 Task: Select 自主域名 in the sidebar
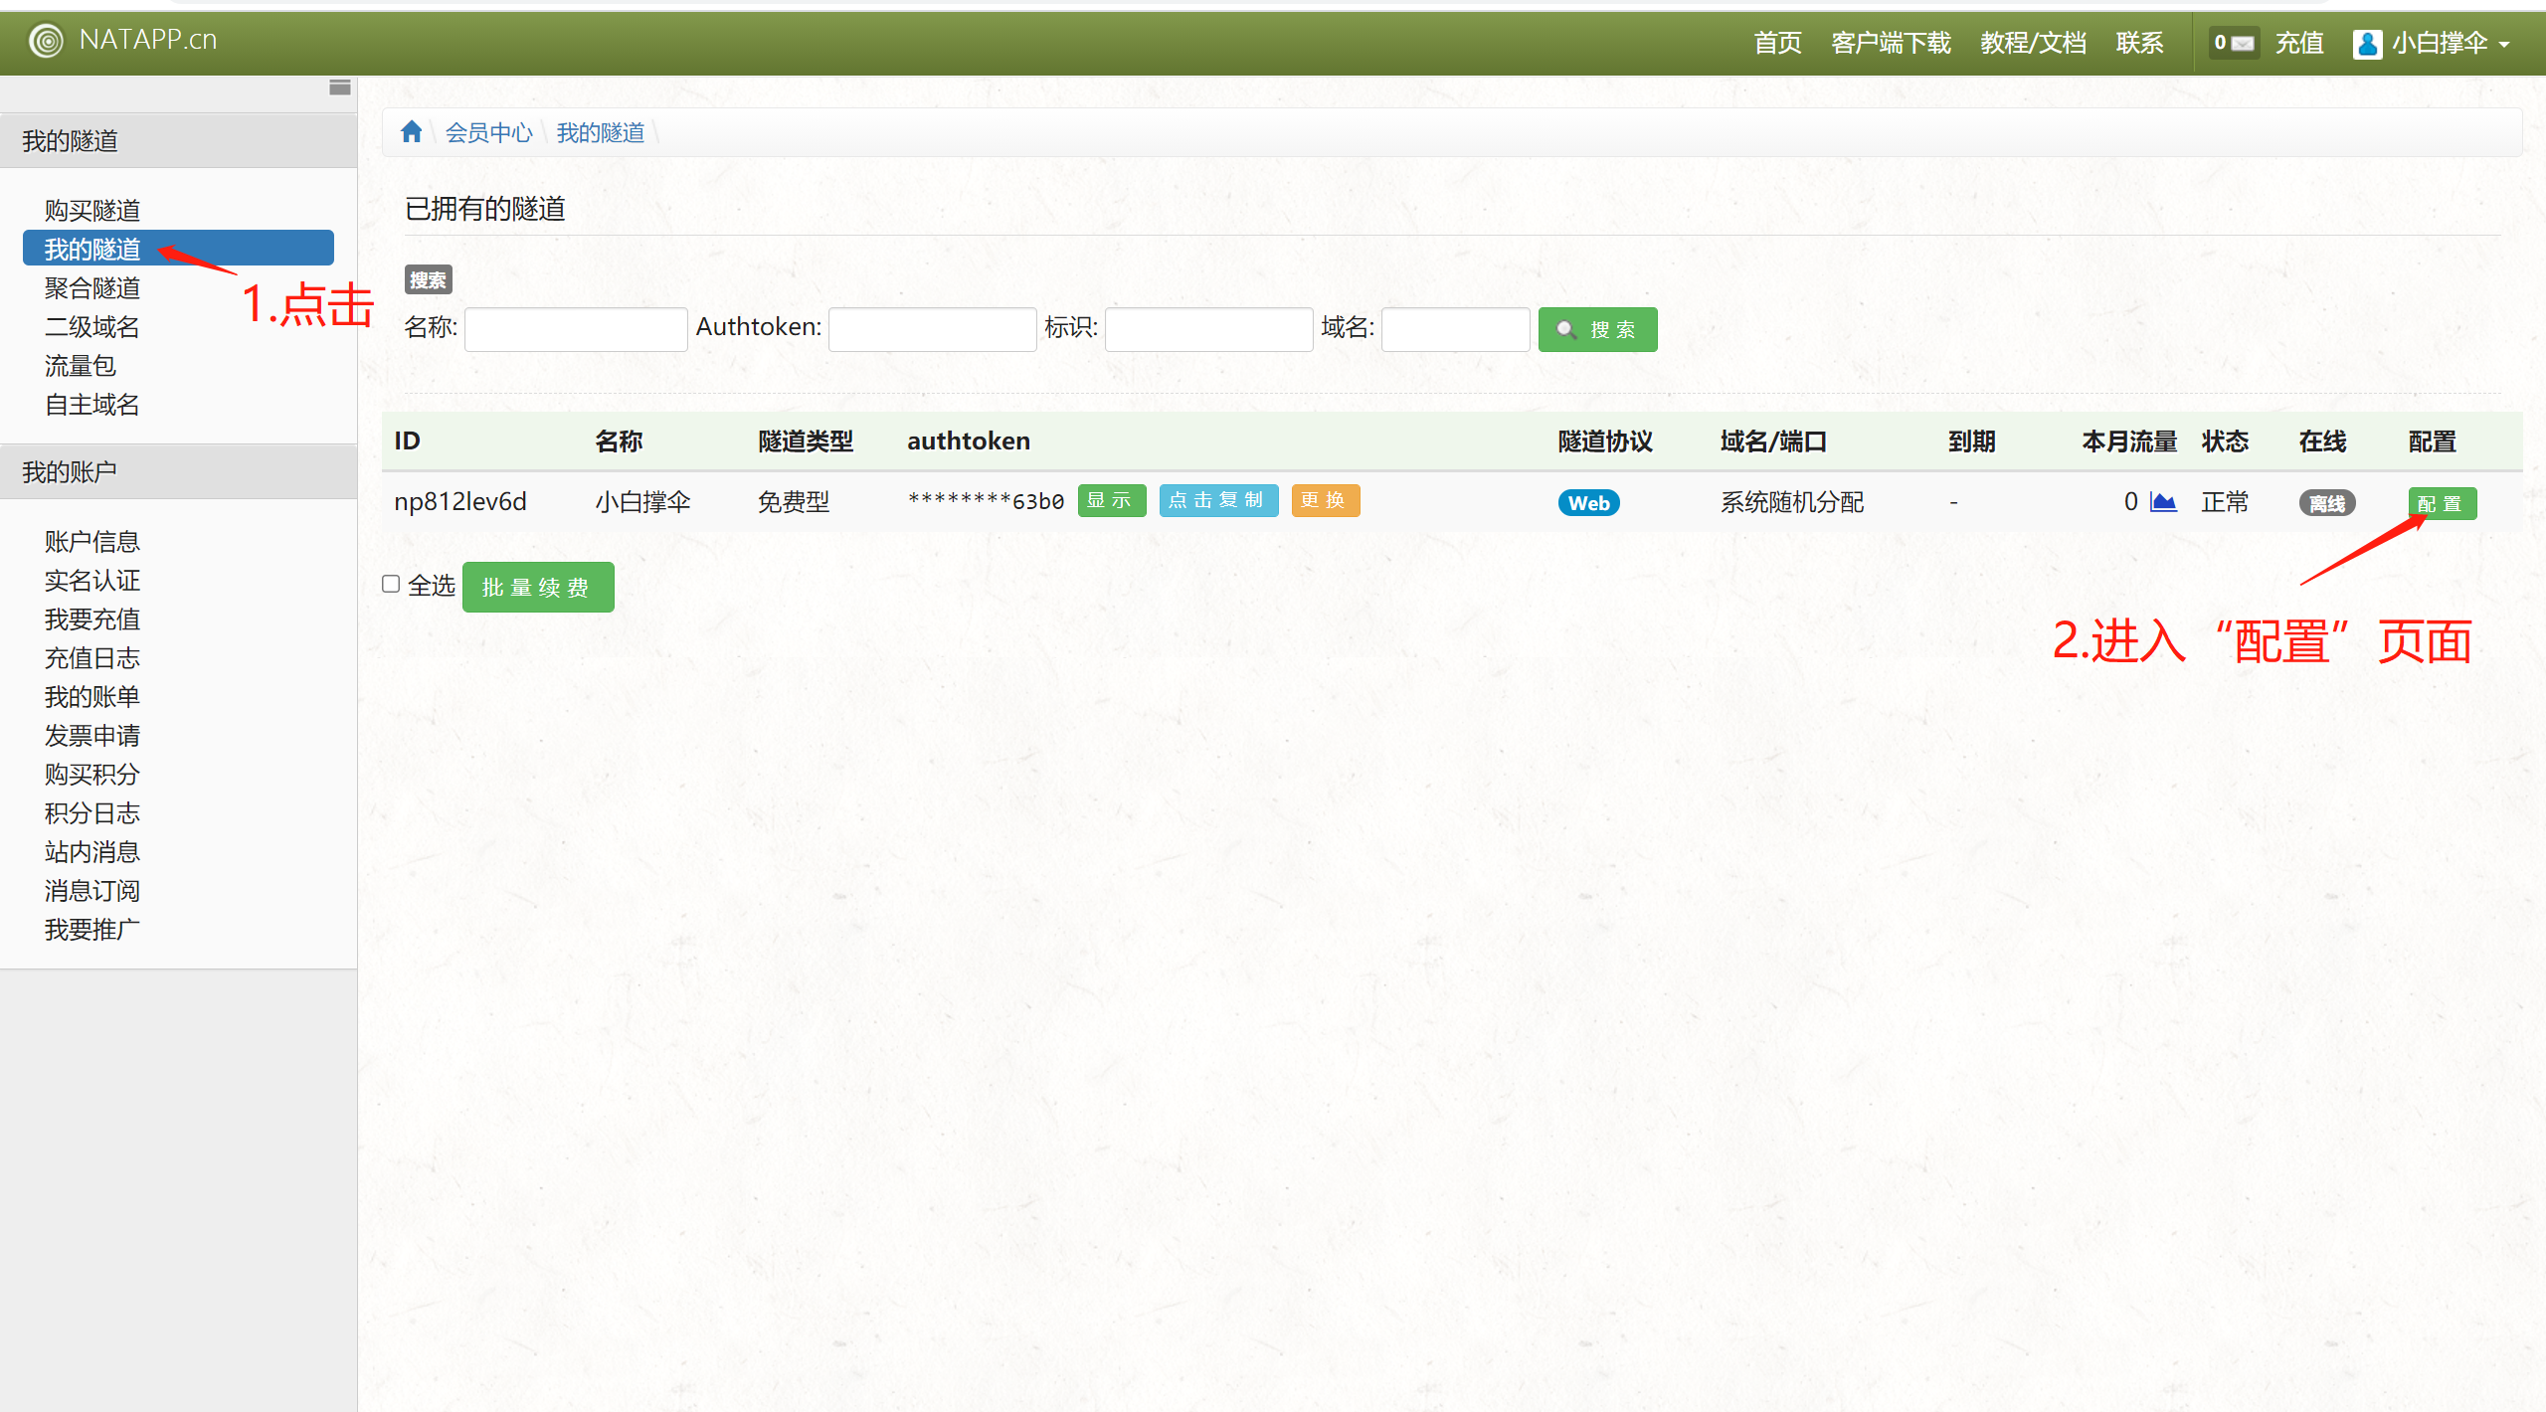pyautogui.click(x=92, y=405)
